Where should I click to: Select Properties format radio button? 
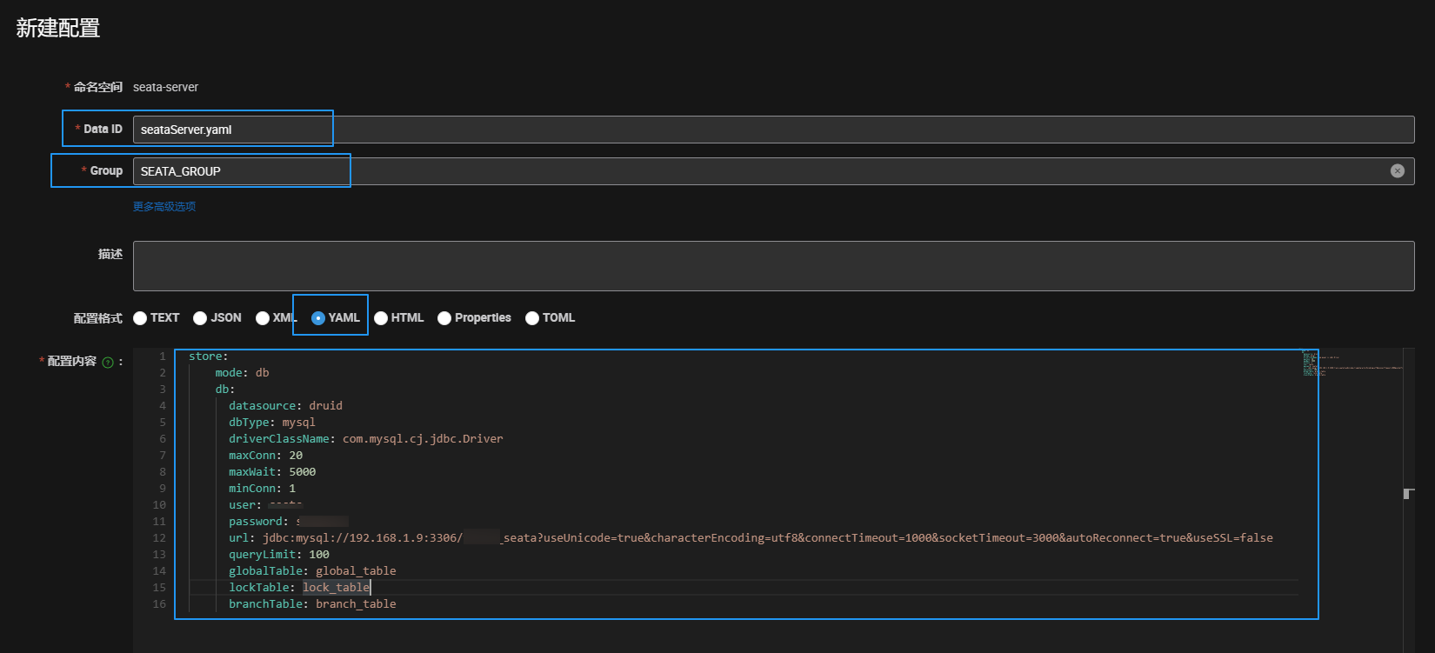click(x=444, y=318)
